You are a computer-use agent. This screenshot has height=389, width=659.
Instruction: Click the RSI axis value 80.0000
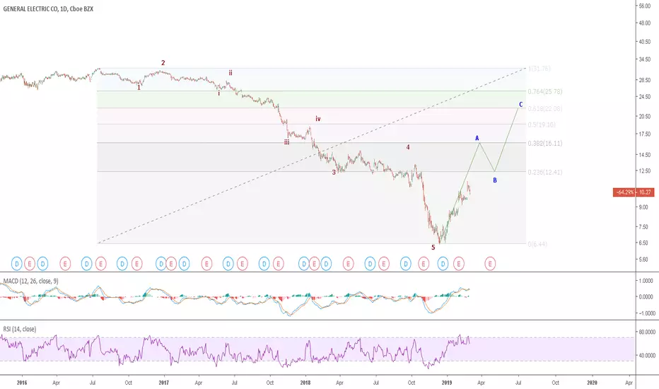647,332
